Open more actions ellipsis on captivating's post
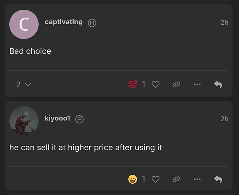 197,84
